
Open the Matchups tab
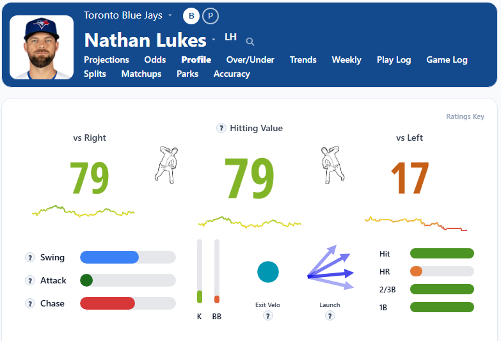pos(141,74)
